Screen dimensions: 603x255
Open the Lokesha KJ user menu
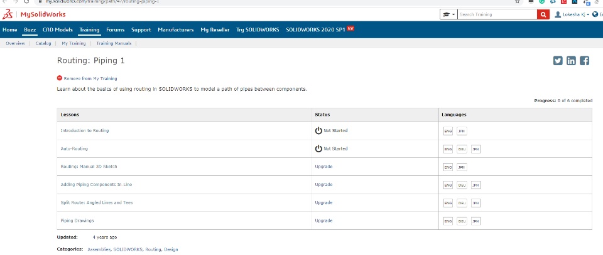(x=572, y=14)
